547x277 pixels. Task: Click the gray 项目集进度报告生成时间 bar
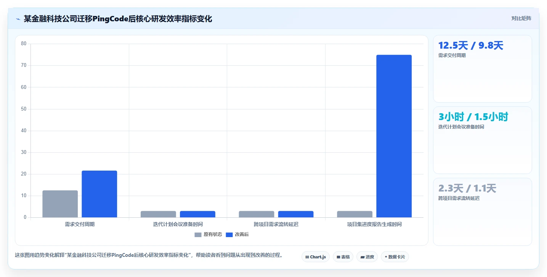tap(355, 214)
